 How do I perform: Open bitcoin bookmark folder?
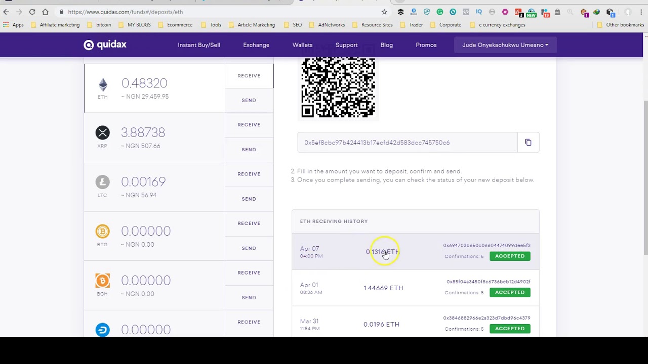(x=99, y=25)
